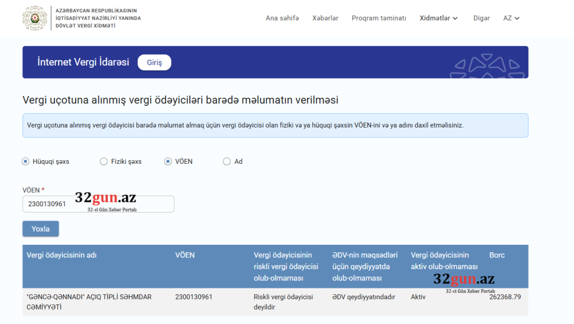
Task: Select the GƏNCƏ-QƏNNADI company name result
Action: [x=89, y=302]
